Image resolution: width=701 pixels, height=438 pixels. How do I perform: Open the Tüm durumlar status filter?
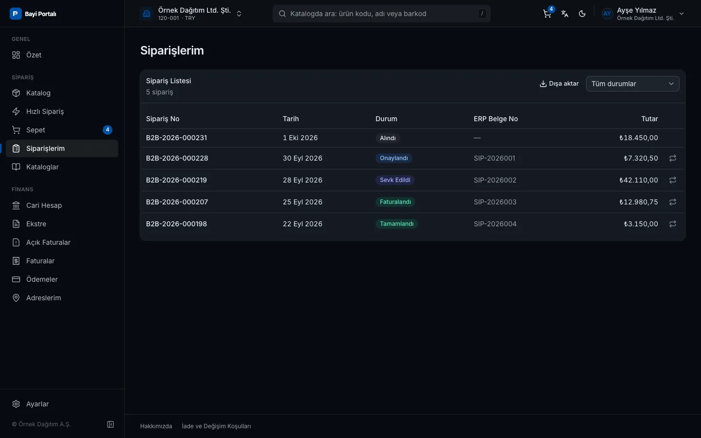click(x=633, y=84)
